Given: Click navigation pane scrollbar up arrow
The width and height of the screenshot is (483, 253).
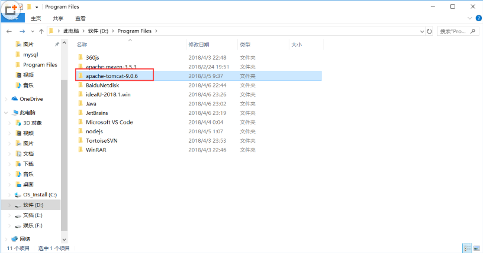Looking at the screenshot, I should pos(64,43).
